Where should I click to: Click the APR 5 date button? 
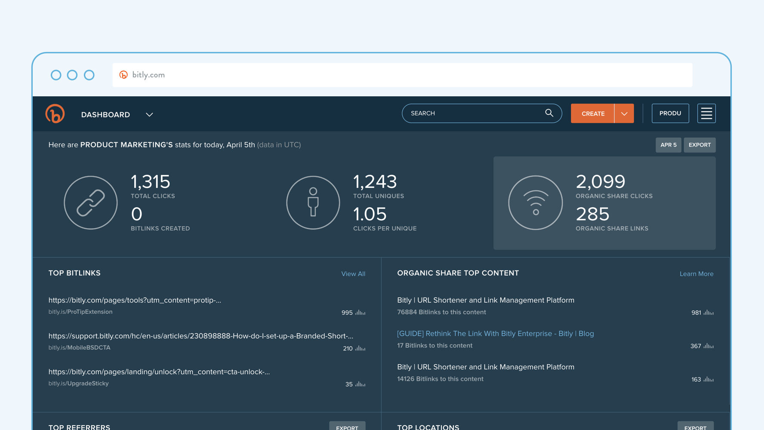668,145
